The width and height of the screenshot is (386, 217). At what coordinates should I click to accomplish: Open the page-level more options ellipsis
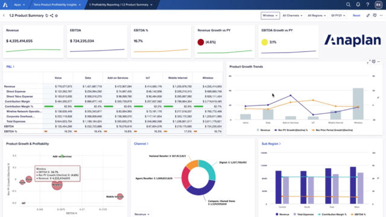coord(381,16)
